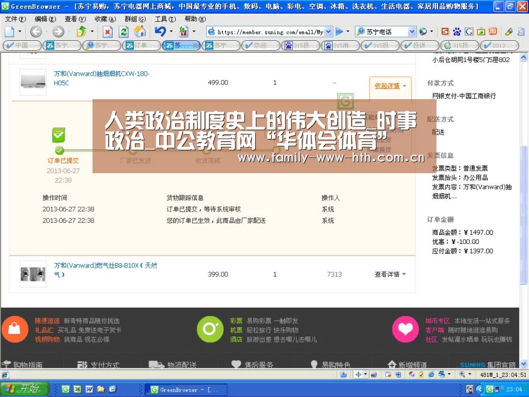The image size is (529, 397).
Task: Switch to the 欢迎 browser tab
Action: (x=261, y=45)
